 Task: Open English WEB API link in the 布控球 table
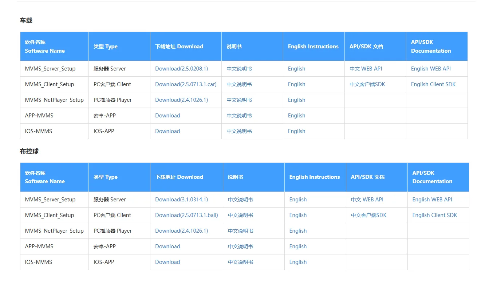[x=433, y=200]
